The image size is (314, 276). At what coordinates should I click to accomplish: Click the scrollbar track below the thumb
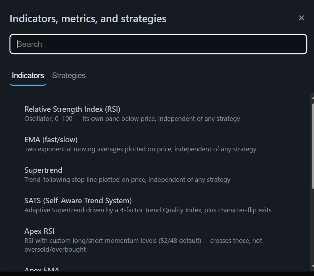312,226
